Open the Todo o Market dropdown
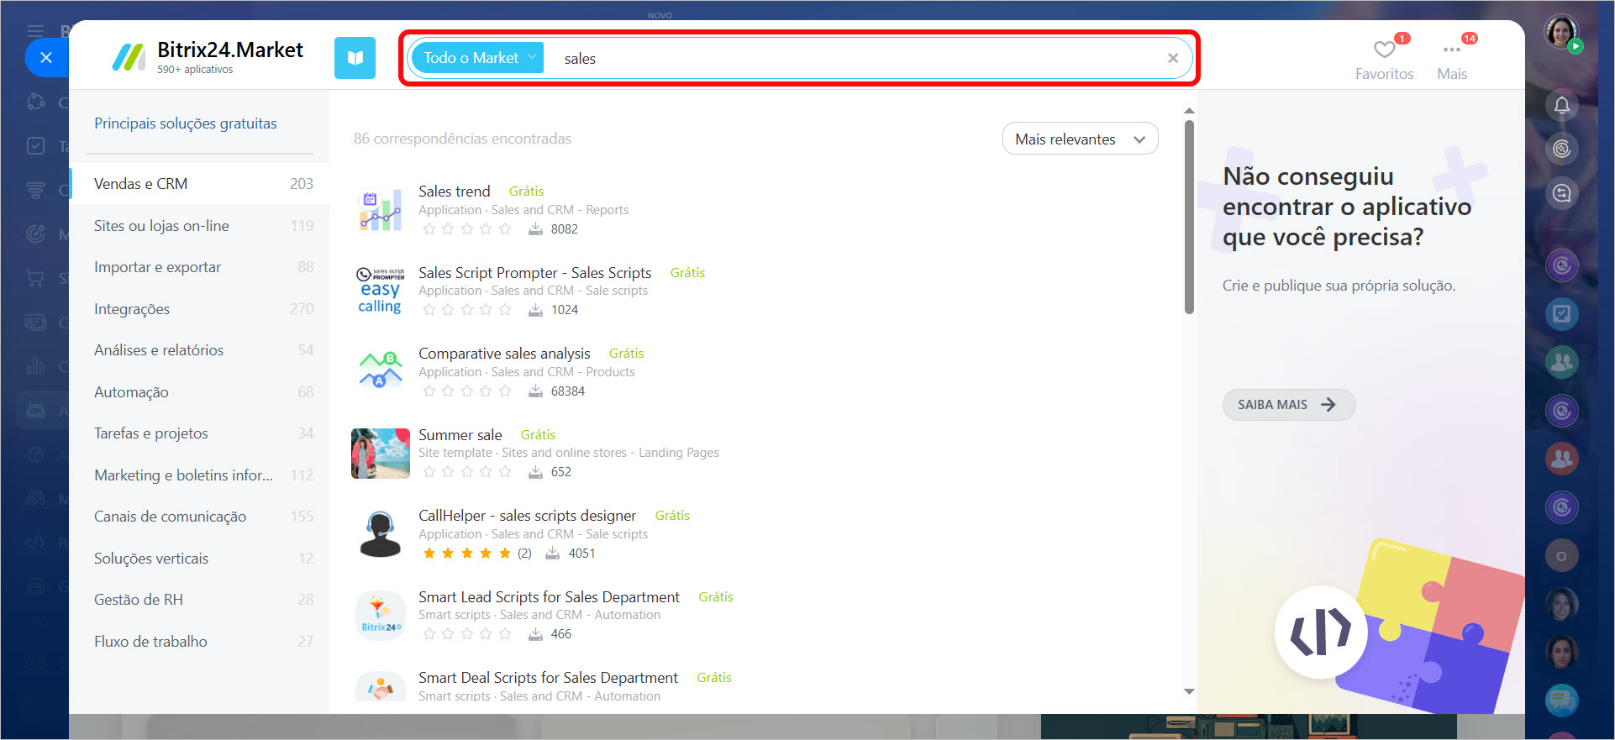This screenshot has height=740, width=1615. [x=478, y=58]
